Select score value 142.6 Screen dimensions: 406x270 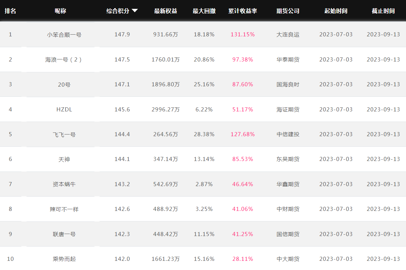(122, 209)
